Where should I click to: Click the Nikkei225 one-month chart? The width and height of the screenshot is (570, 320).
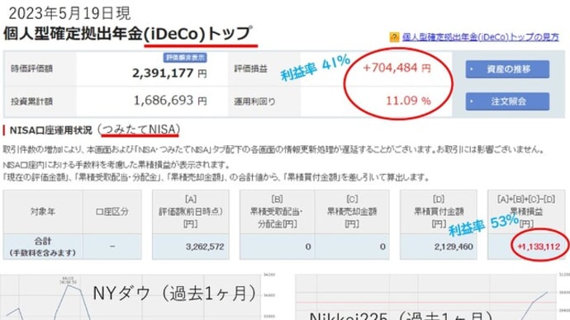tap(433, 298)
